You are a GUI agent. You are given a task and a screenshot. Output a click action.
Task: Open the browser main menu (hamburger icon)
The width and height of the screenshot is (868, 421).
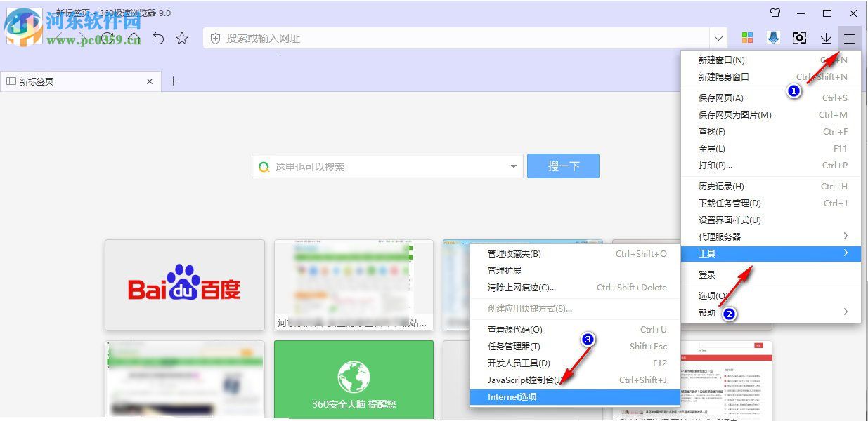coord(848,38)
